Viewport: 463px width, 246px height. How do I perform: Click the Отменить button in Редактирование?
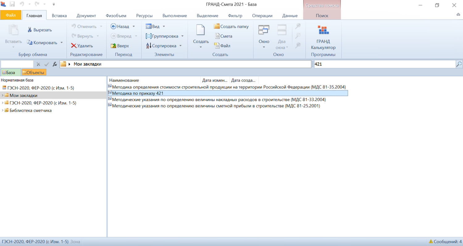click(x=84, y=27)
